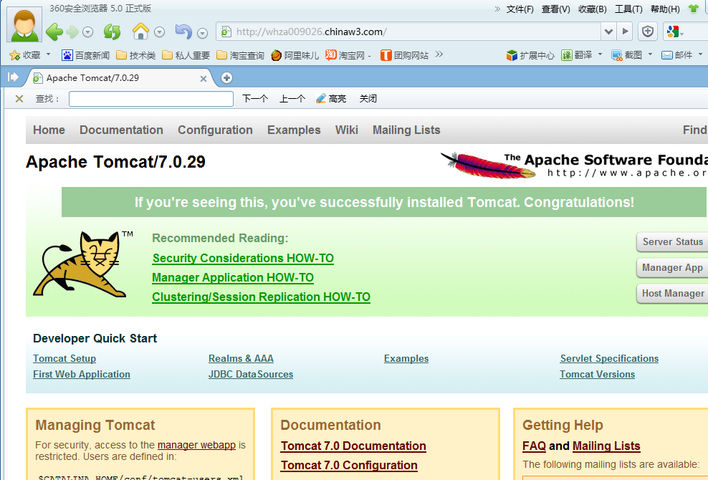708x480 pixels.
Task: Click the 查找 search text field
Action: [150, 98]
